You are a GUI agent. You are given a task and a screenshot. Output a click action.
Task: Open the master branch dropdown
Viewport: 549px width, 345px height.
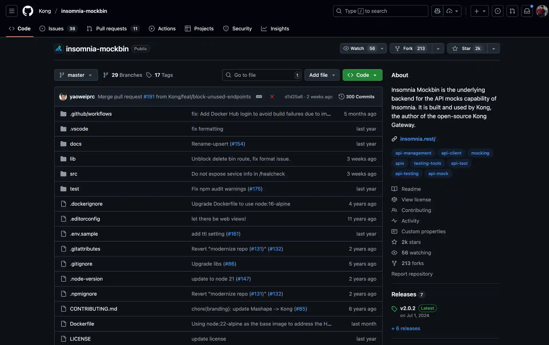(x=76, y=75)
